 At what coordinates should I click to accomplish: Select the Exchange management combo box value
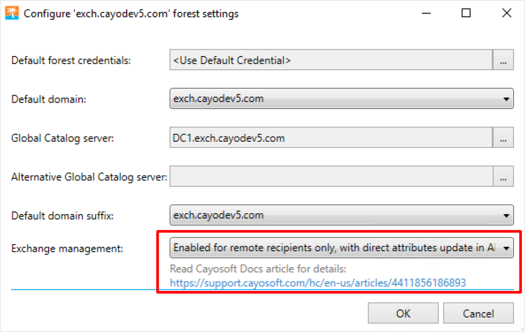point(341,248)
